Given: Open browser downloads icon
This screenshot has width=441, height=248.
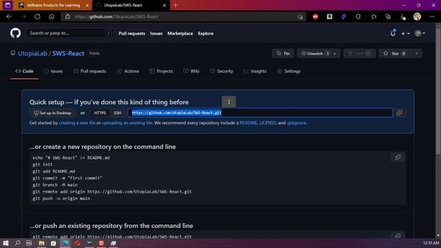Looking at the screenshot, I should pos(402,17).
